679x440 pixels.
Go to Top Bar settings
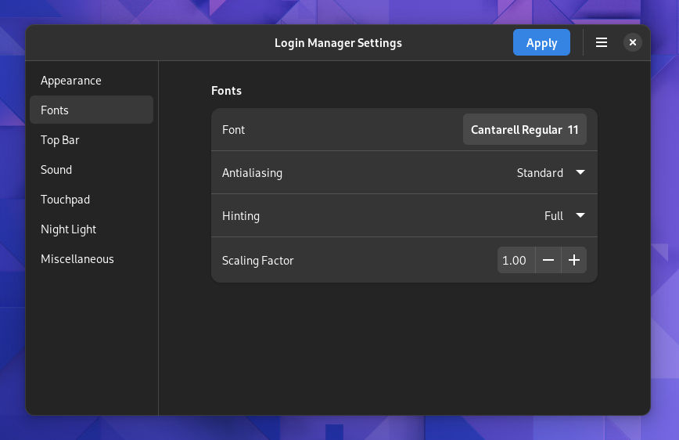click(x=60, y=140)
